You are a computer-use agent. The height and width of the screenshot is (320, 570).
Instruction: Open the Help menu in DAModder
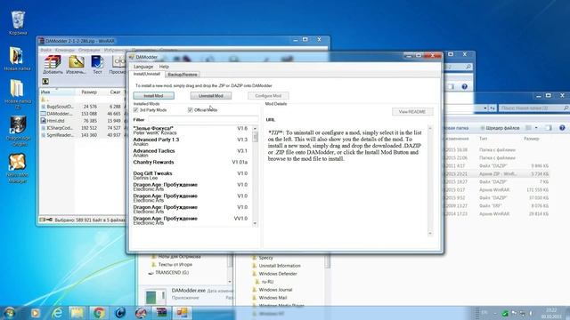click(x=164, y=67)
